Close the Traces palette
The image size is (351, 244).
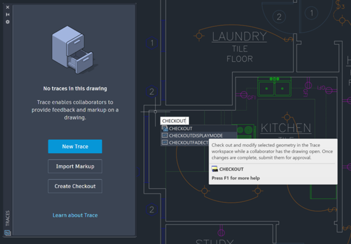[7, 7]
